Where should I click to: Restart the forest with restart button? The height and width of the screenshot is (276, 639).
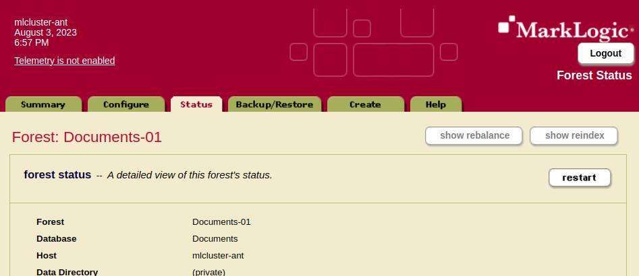click(580, 178)
